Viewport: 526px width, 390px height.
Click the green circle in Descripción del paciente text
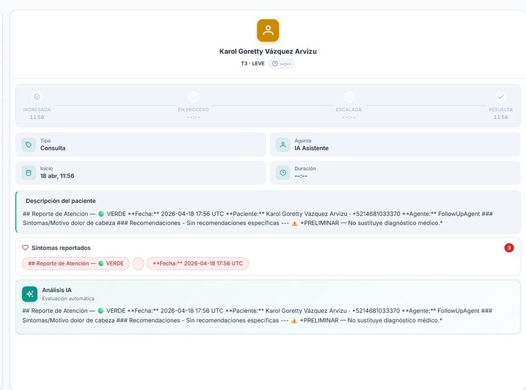pos(101,214)
